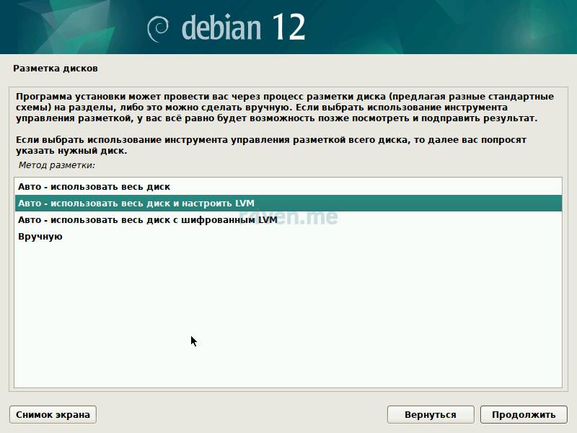
Task: Choose the "с шифрованным LVM" partitioning method
Action: pos(147,219)
